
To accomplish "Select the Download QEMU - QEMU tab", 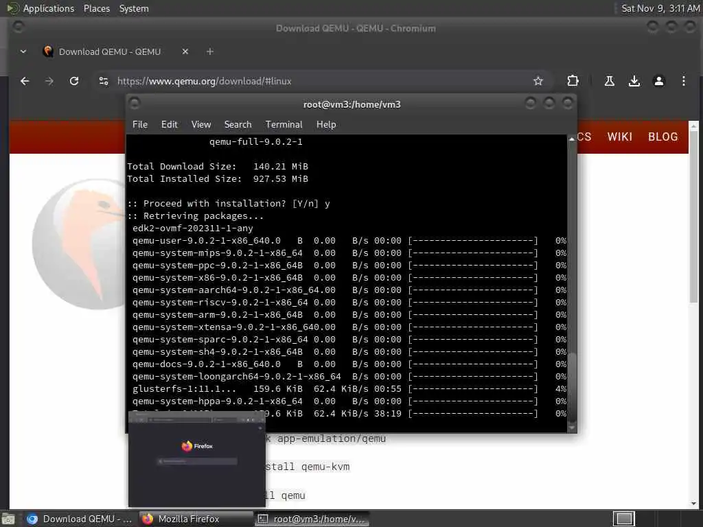I will 109,51.
